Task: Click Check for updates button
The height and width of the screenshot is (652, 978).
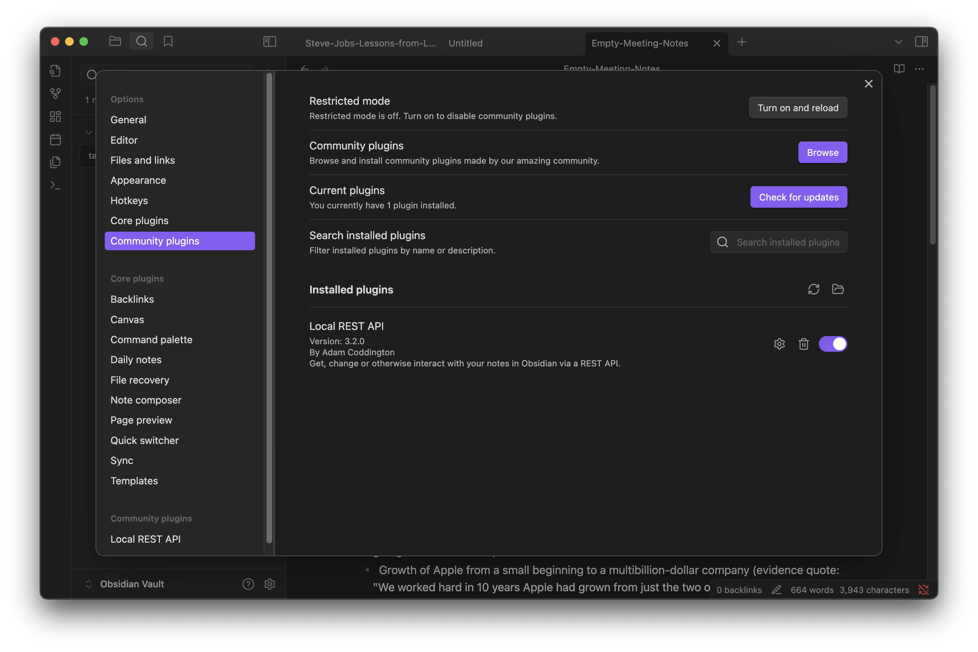Action: click(x=798, y=197)
